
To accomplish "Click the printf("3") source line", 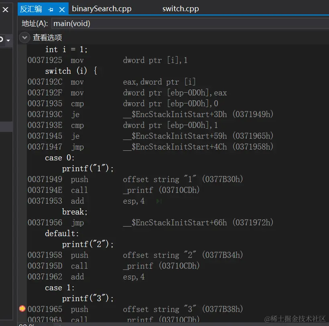I will point(88,298).
